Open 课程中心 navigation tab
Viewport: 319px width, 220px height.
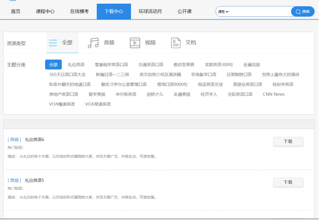(45, 12)
